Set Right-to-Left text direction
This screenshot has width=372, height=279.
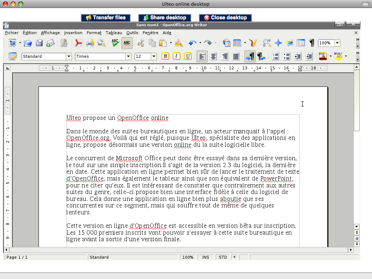tap(261, 56)
